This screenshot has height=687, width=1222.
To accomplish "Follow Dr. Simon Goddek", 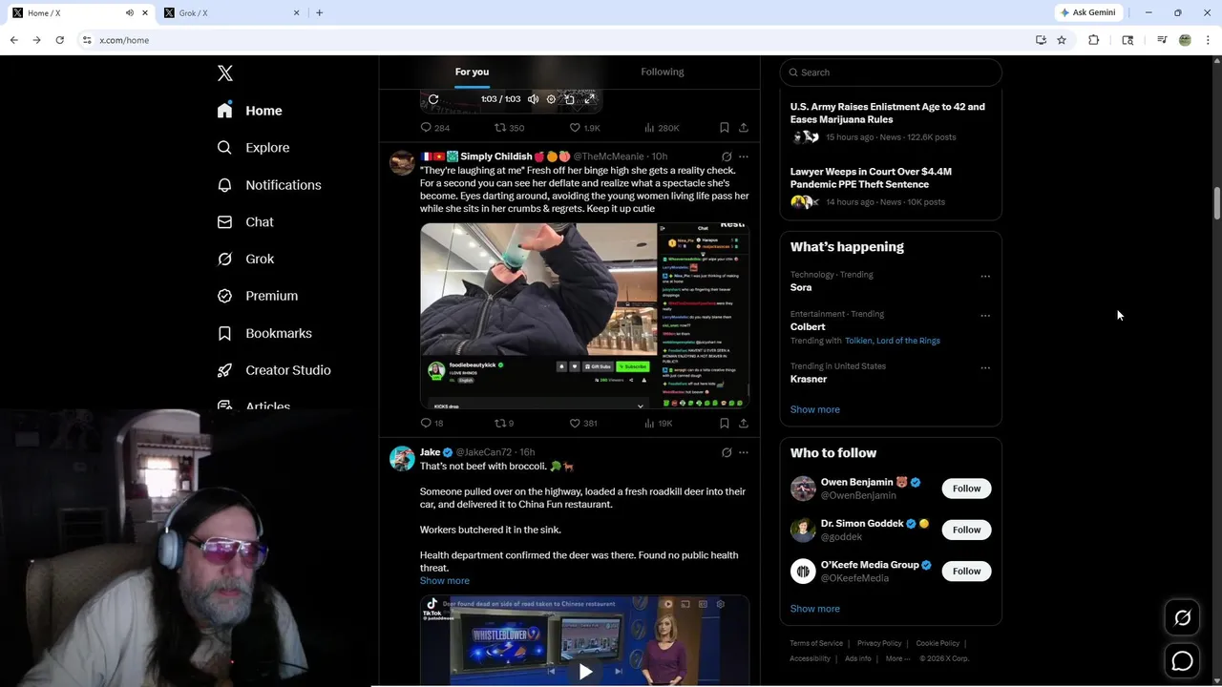I will (966, 530).
